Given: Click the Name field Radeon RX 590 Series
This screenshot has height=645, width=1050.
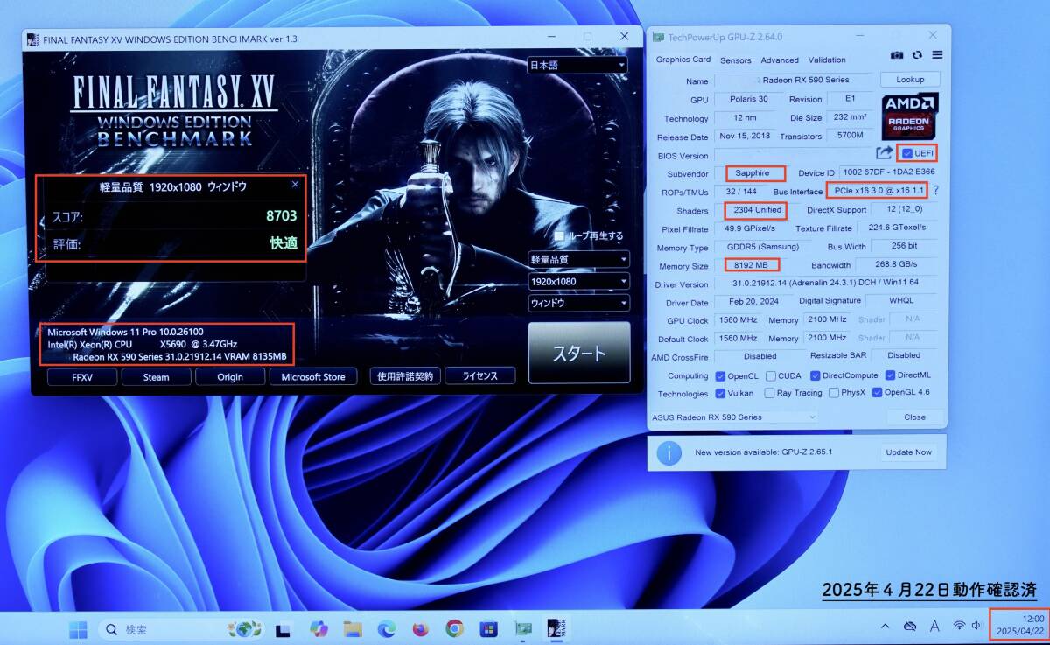Looking at the screenshot, I should point(795,80).
